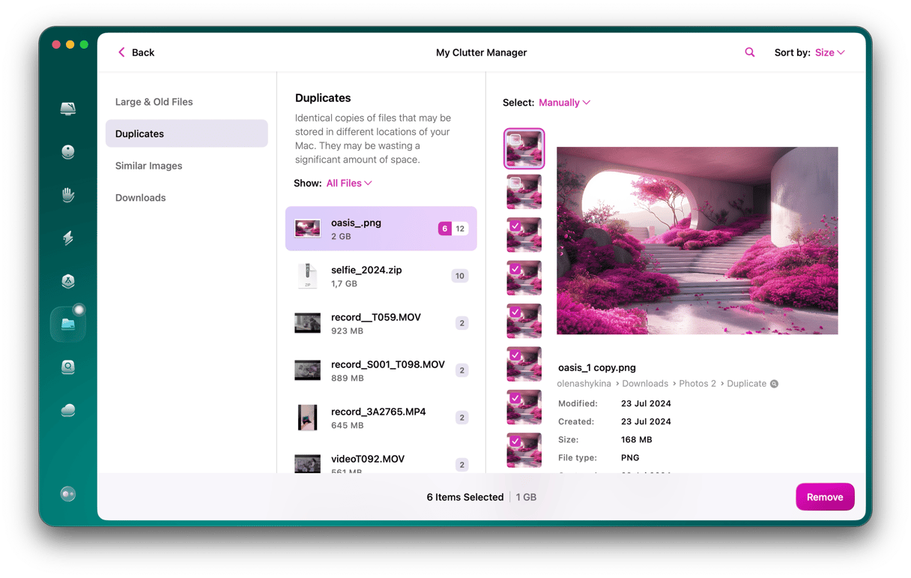Click the selfie_2024.zip archive icon
The width and height of the screenshot is (911, 578).
(307, 276)
